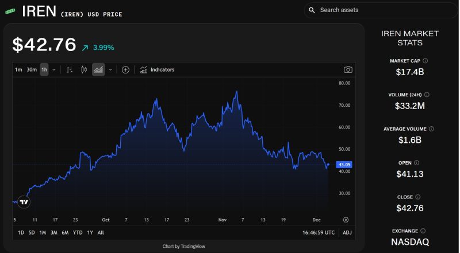Open the timezone menu showing UTC time
This screenshot has height=253, width=460.
318,232
